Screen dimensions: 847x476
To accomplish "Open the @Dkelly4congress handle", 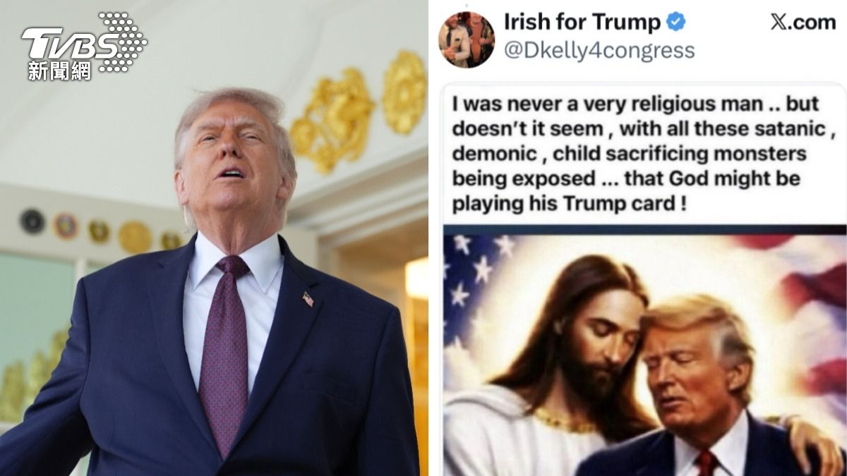I will pyautogui.click(x=599, y=51).
